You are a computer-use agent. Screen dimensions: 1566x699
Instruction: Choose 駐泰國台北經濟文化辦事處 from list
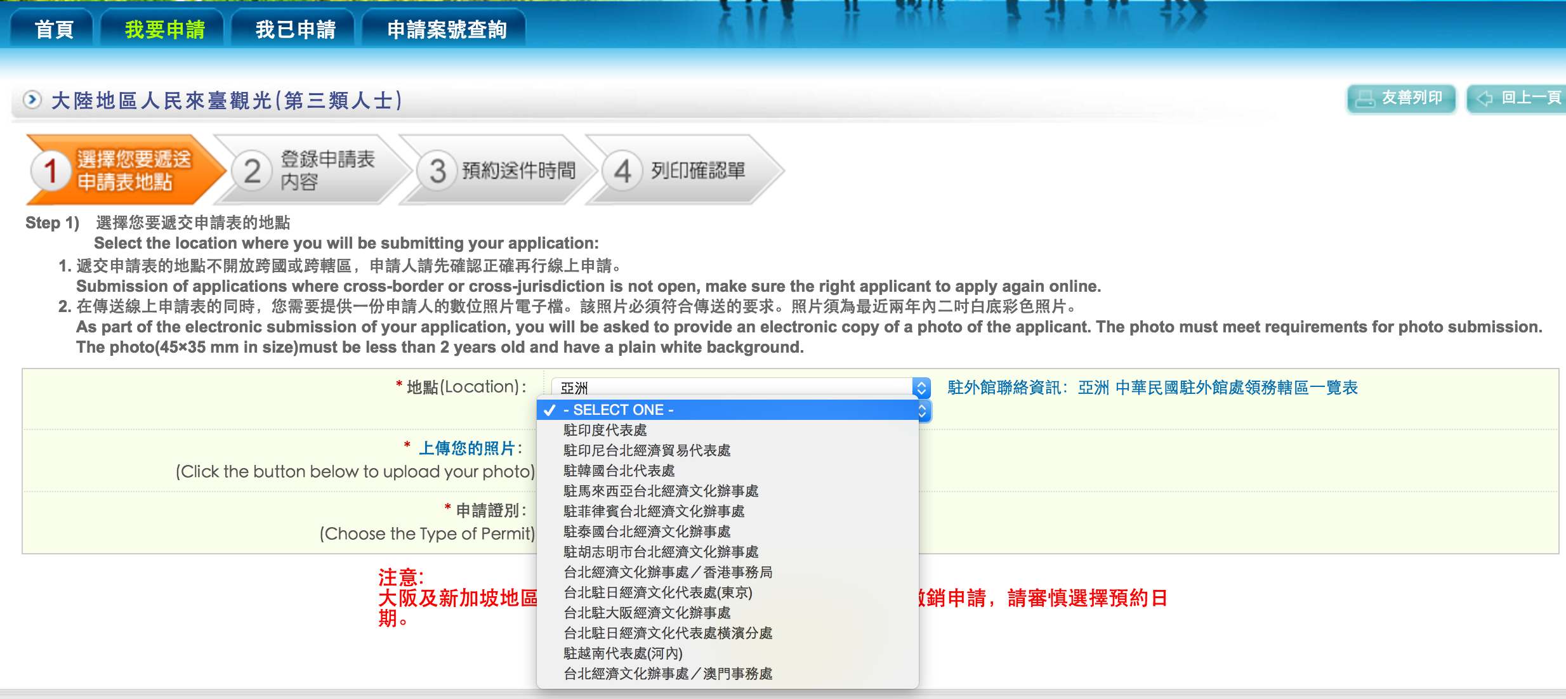(647, 532)
